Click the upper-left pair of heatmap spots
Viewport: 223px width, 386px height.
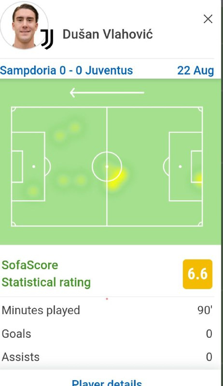tap(67, 132)
